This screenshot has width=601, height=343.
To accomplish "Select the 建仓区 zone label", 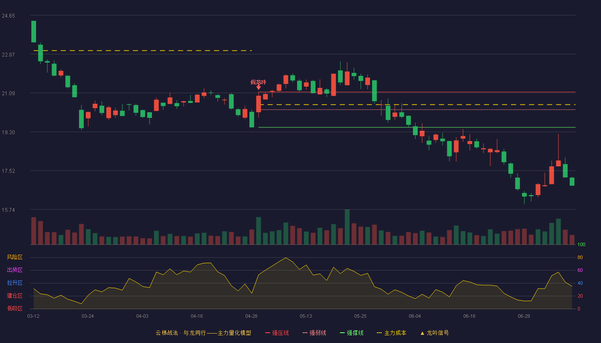I will click(x=15, y=296).
